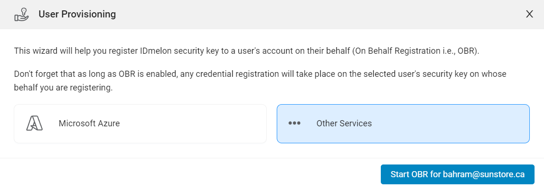Image resolution: width=544 pixels, height=189 pixels.
Task: Select the Microsoft Azure service card
Action: tap(140, 123)
